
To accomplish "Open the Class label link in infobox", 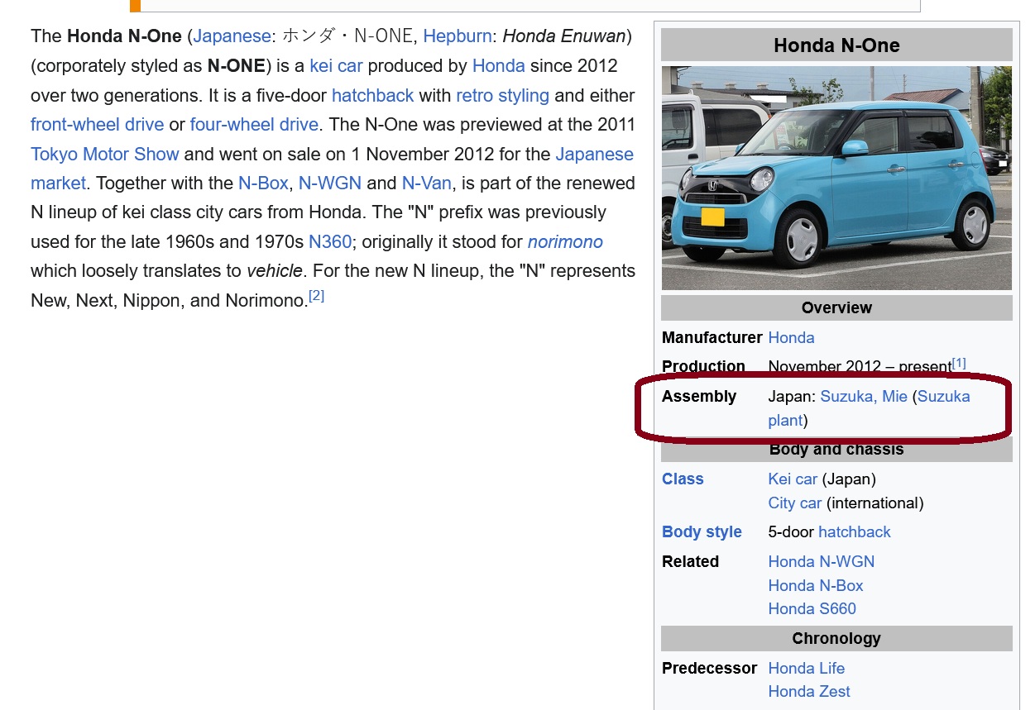I will (683, 479).
